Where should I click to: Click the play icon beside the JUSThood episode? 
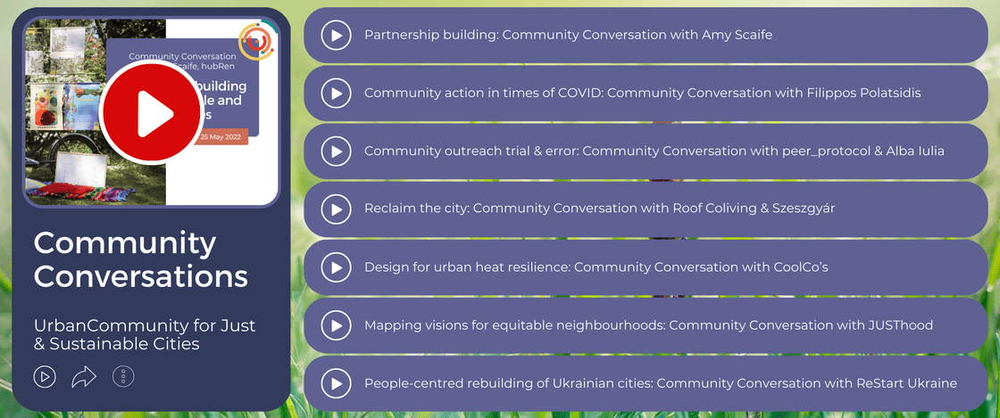coord(336,325)
